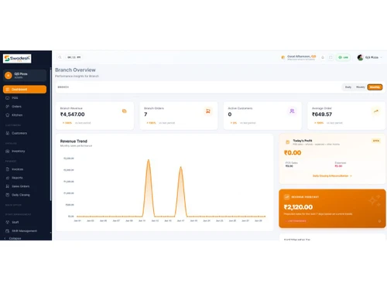Click the Reports chart icon in sidebar

tap(8, 178)
